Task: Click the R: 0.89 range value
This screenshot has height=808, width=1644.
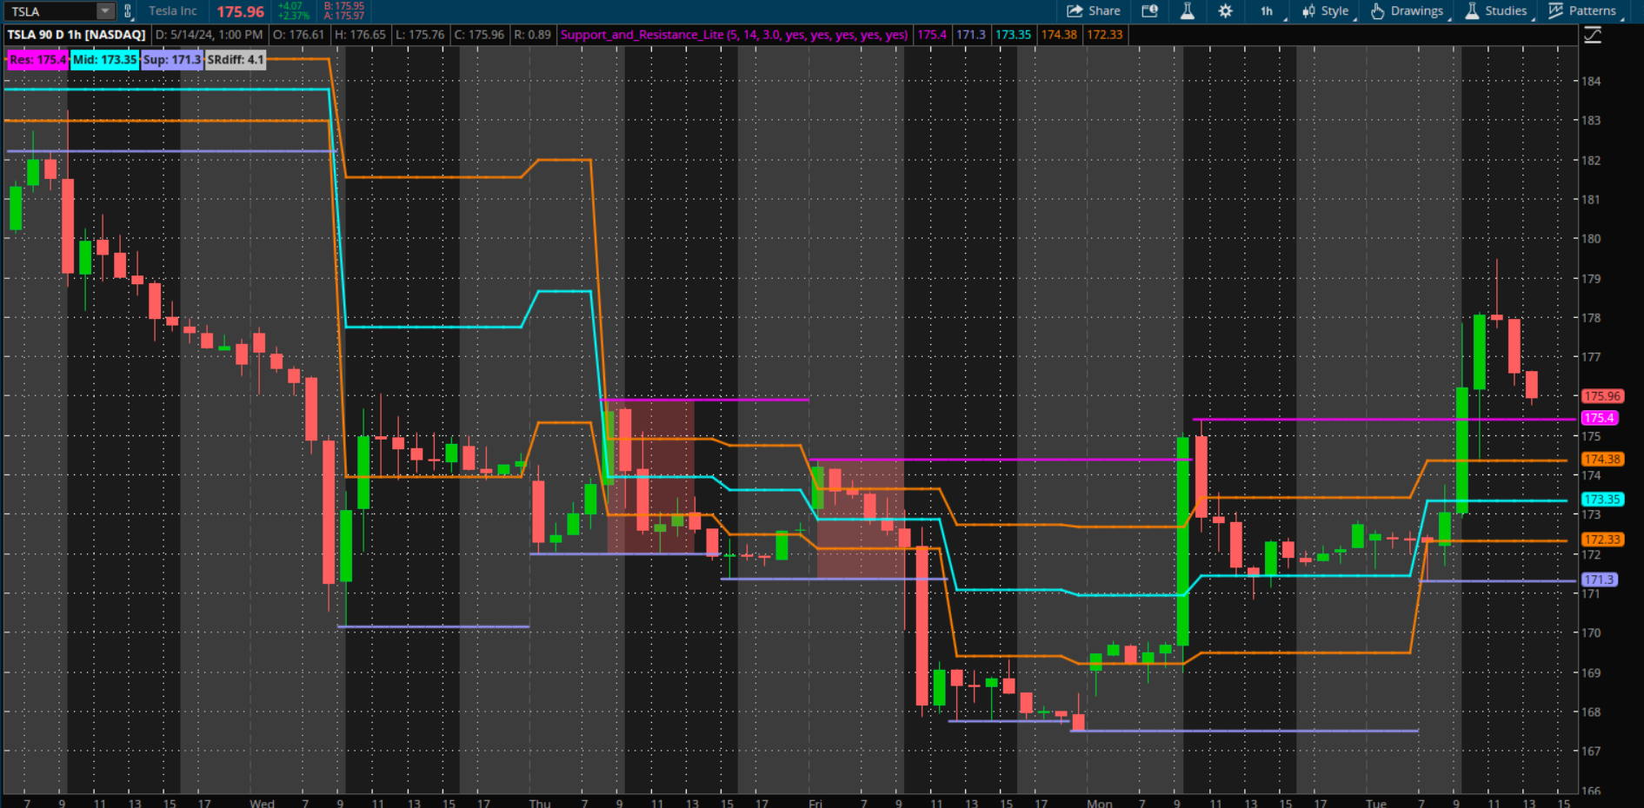Action: click(x=532, y=35)
